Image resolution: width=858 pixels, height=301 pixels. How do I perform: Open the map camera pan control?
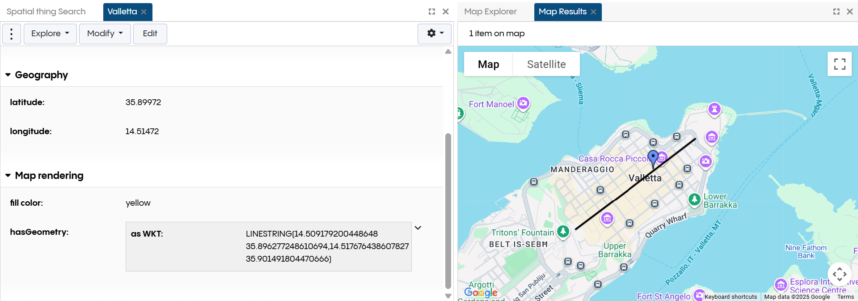839,274
